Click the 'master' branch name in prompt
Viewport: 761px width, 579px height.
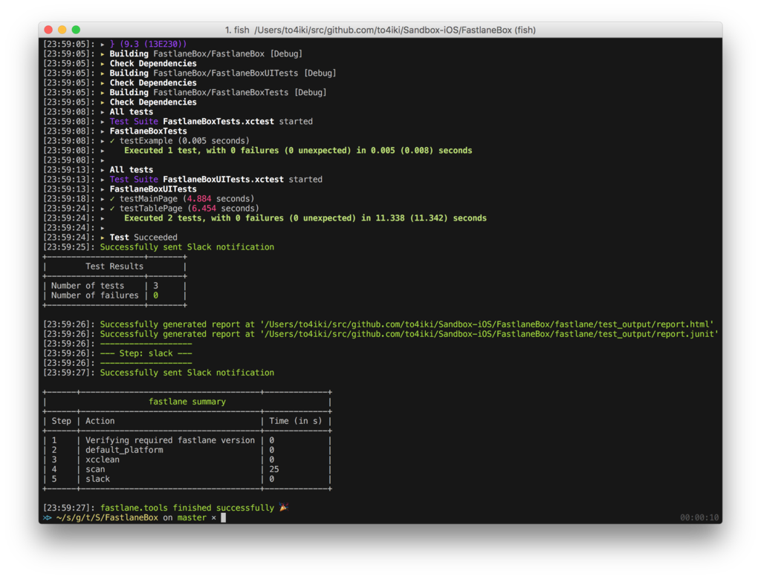tap(192, 517)
